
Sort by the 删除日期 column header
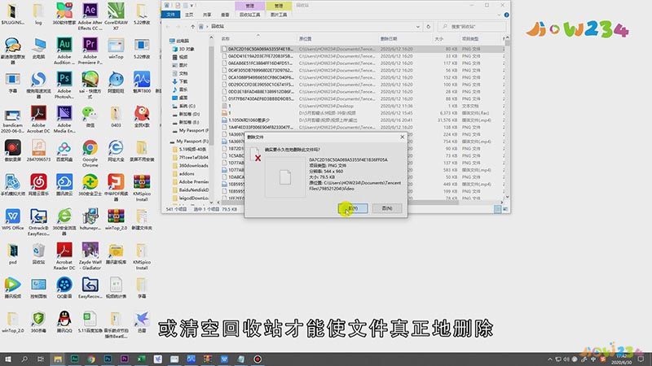tap(389, 38)
